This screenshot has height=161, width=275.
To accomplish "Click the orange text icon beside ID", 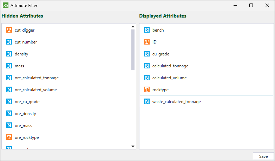I will pyautogui.click(x=147, y=42).
